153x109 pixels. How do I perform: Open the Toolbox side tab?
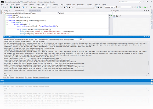pyautogui.click(x=2, y=12)
